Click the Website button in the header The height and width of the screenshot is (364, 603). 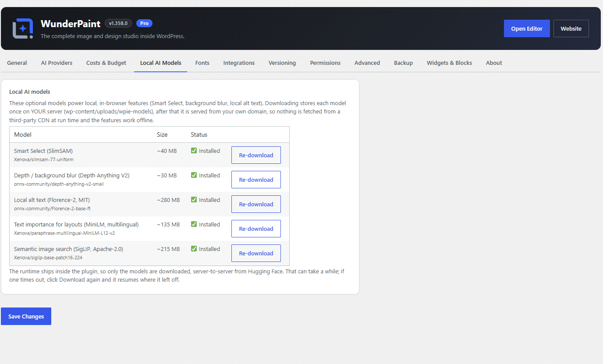pyautogui.click(x=571, y=28)
